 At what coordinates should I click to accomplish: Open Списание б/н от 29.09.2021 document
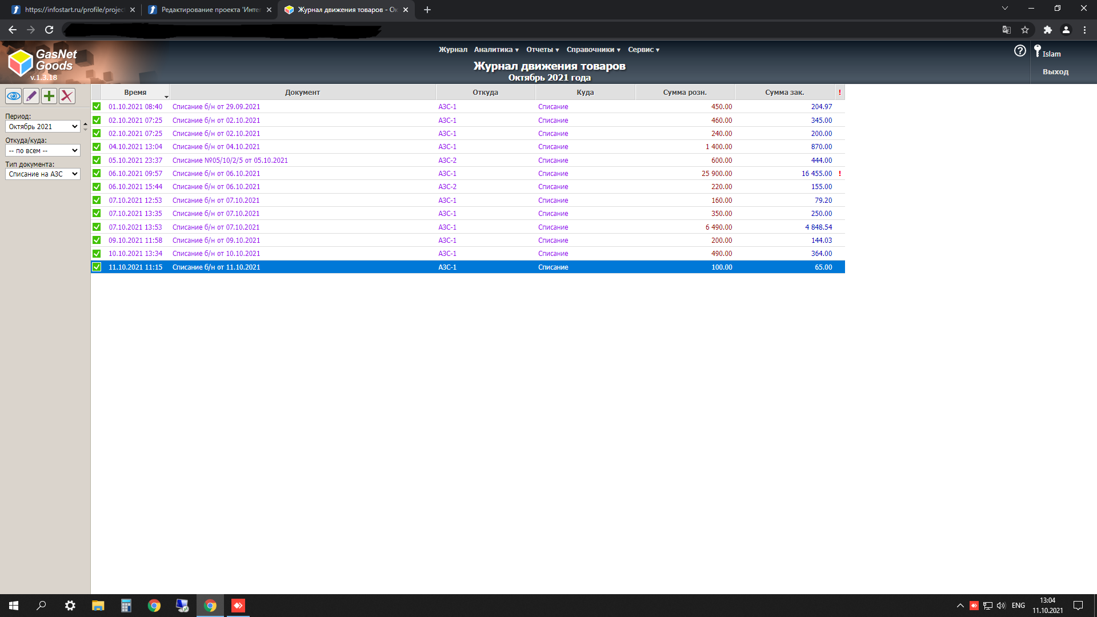[x=216, y=107]
